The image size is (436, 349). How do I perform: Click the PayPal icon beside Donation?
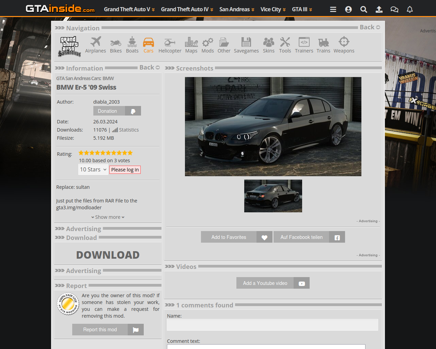[133, 111]
